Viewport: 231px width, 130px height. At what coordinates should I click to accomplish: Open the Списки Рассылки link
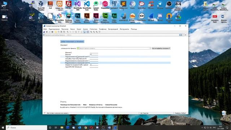point(111,105)
